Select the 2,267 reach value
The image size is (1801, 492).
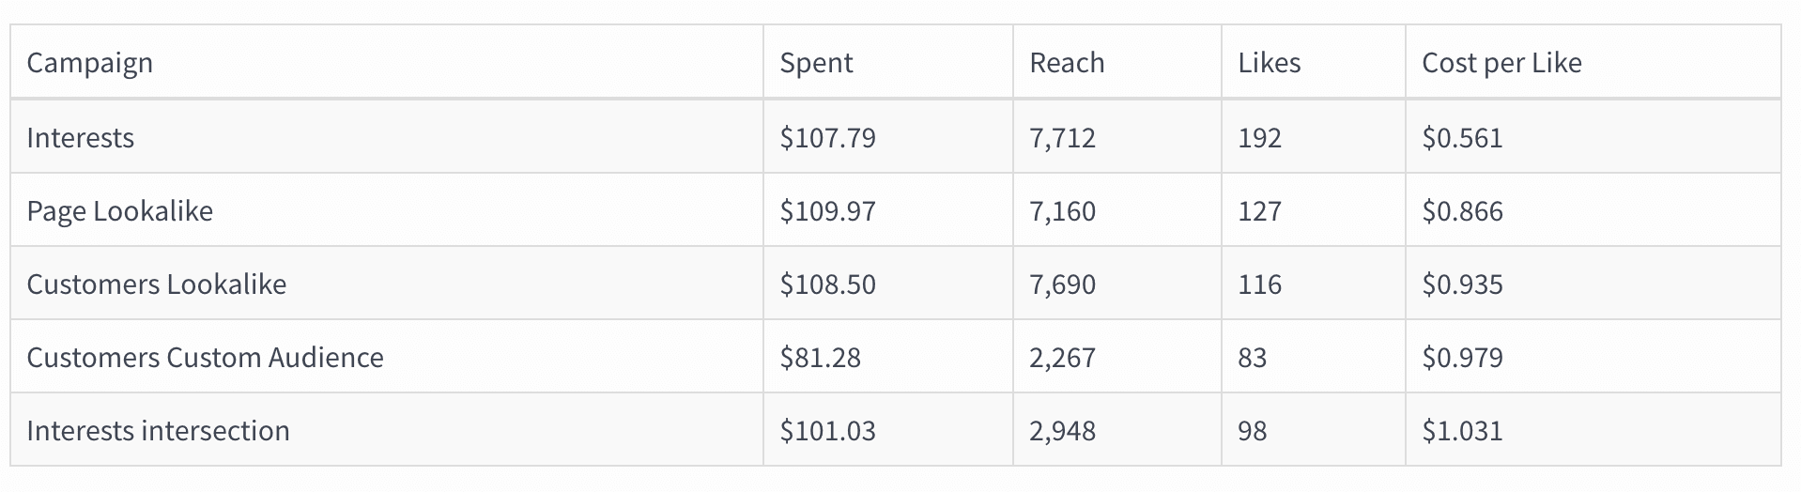coord(1062,358)
